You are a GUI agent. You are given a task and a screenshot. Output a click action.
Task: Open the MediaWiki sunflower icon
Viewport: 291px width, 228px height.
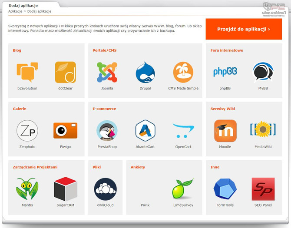[263, 129]
